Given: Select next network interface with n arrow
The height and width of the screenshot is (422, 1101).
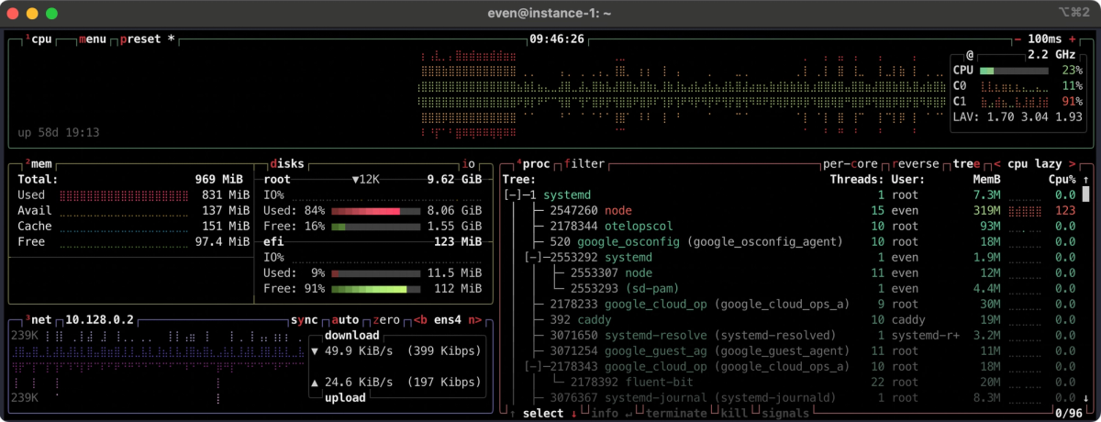Looking at the screenshot, I should click(x=475, y=320).
